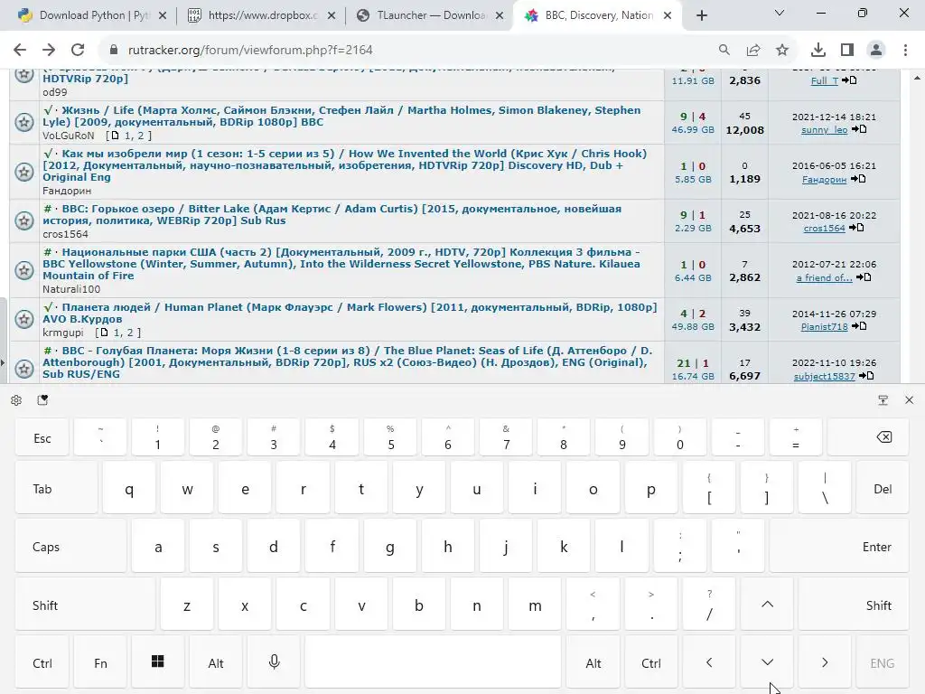This screenshot has height=694, width=925.
Task: Tap the right arrow key
Action: pyautogui.click(x=825, y=662)
